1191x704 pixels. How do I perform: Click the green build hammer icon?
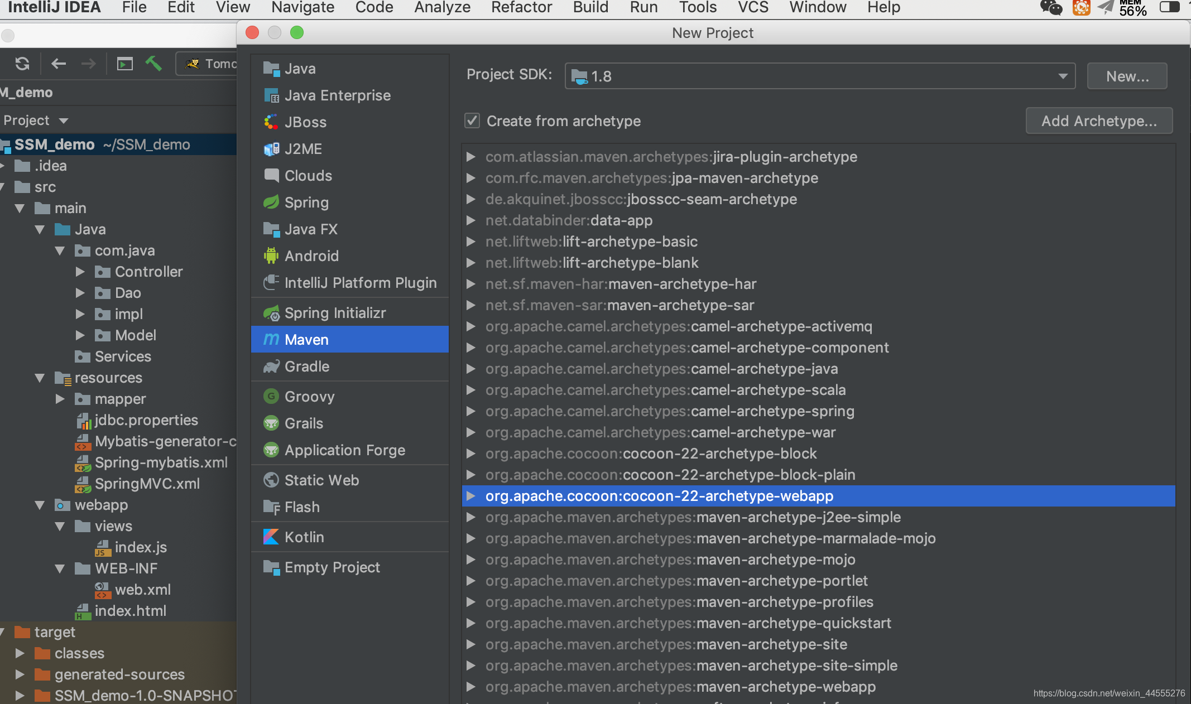pyautogui.click(x=153, y=64)
